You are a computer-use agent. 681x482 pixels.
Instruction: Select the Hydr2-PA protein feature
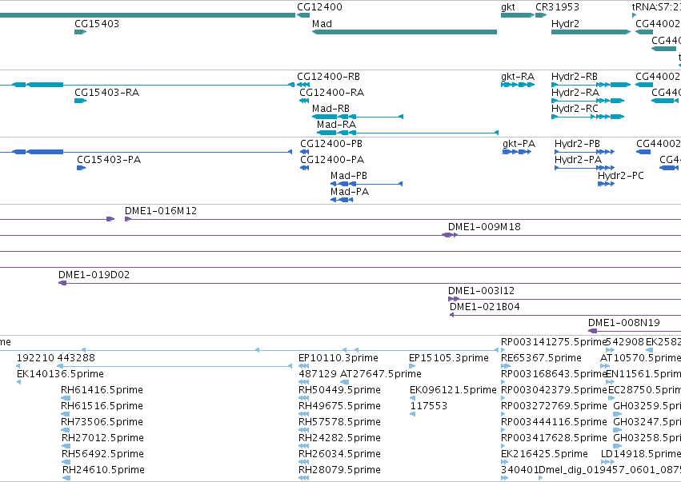point(585,168)
